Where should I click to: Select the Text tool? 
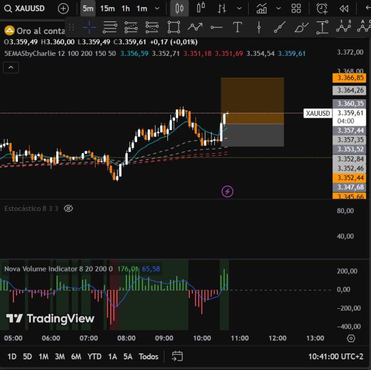pos(237,27)
